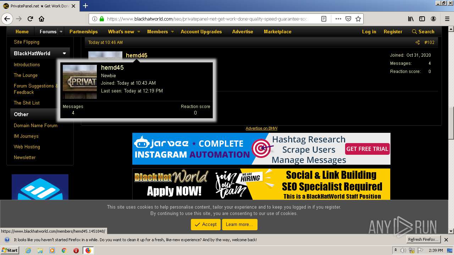Screen dimensions: 454x255
Task: Select the PrivatePanel.net browser tab
Action: click(x=39, y=6)
